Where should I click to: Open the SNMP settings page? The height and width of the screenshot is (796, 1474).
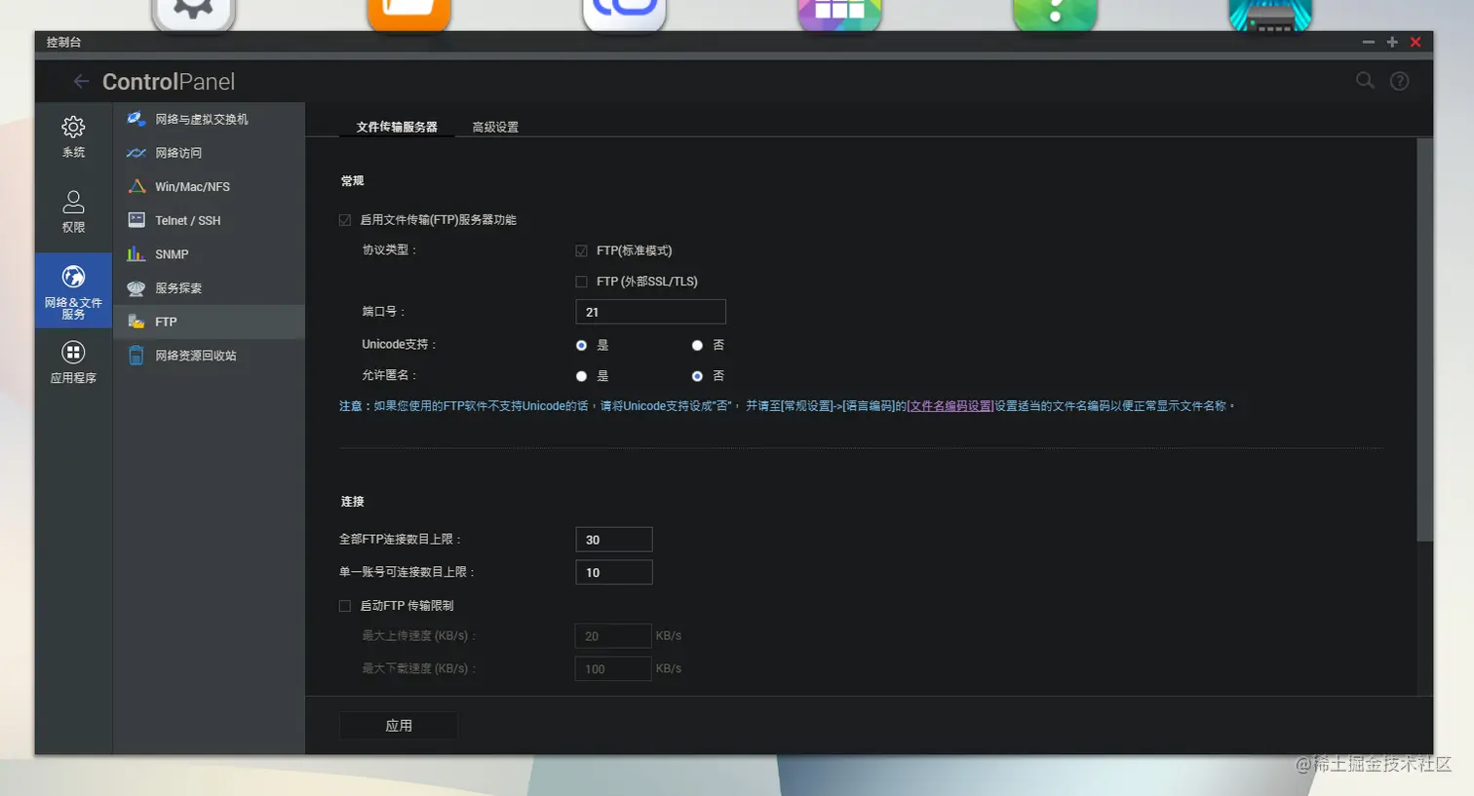[x=171, y=253]
